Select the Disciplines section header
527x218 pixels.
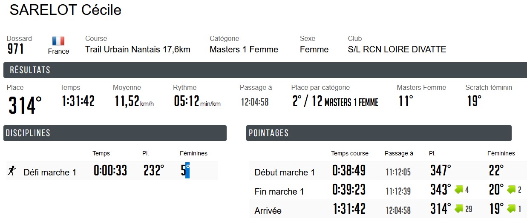115,133
